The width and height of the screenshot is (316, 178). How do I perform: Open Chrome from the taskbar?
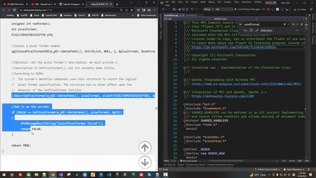click(x=52, y=175)
